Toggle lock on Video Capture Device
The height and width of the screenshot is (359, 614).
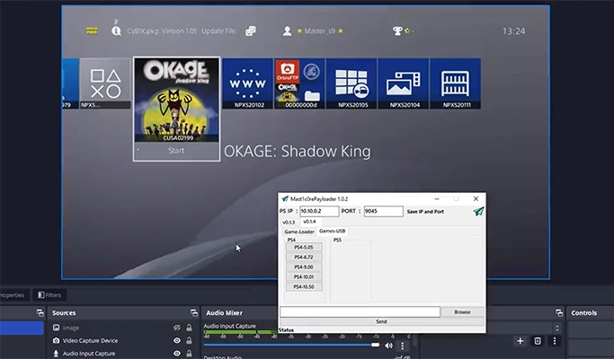[x=189, y=341]
